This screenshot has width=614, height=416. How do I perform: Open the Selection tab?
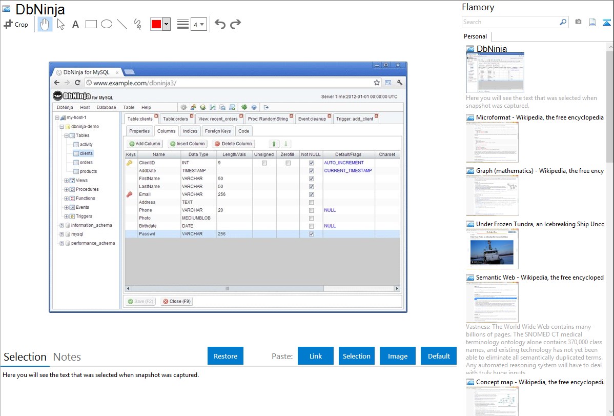pyautogui.click(x=25, y=357)
